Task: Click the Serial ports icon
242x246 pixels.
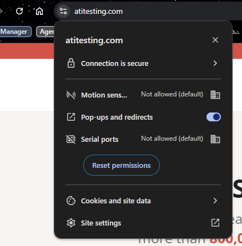Action: pyautogui.click(x=71, y=139)
